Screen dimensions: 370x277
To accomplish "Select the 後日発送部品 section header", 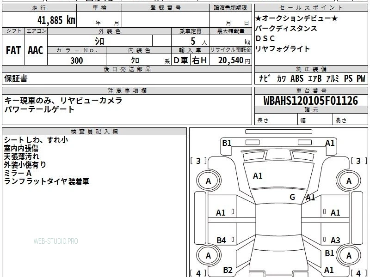I will click(x=127, y=69).
